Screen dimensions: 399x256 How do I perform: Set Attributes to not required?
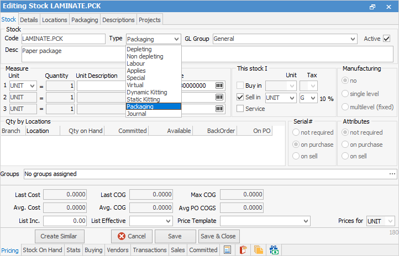click(345, 132)
